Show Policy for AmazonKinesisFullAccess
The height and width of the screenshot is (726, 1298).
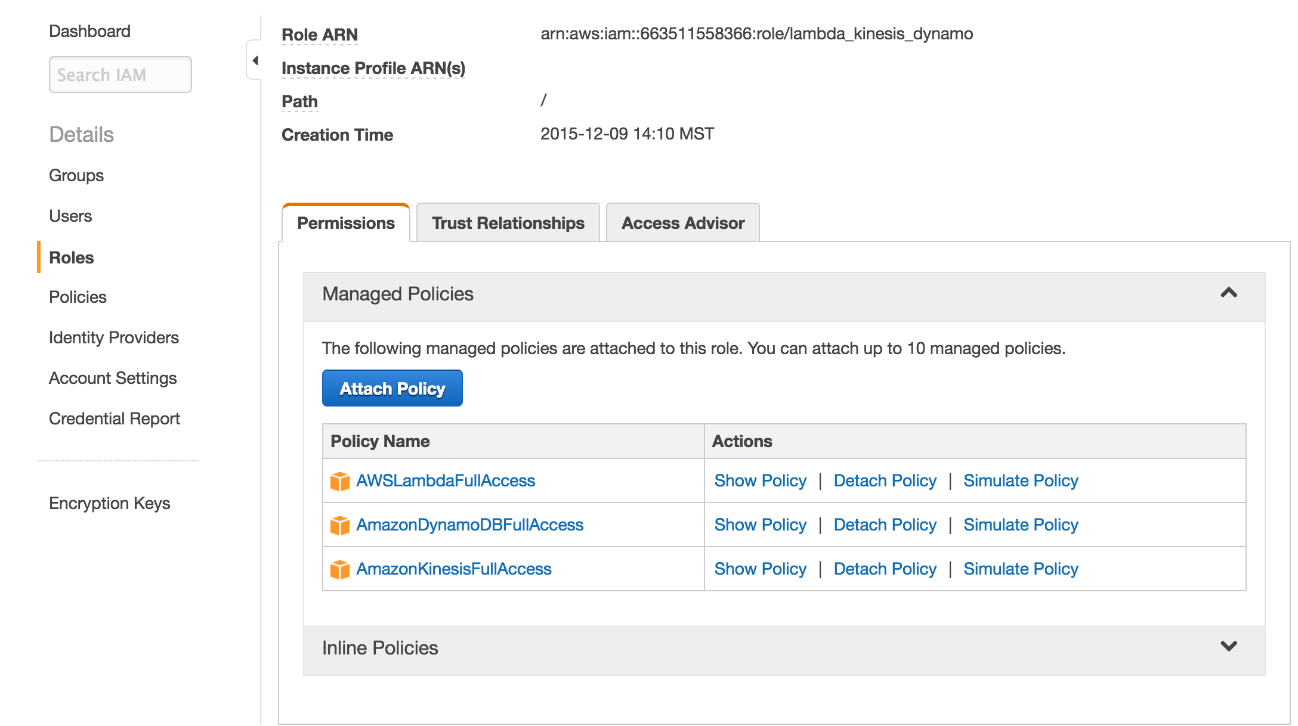[x=761, y=569]
